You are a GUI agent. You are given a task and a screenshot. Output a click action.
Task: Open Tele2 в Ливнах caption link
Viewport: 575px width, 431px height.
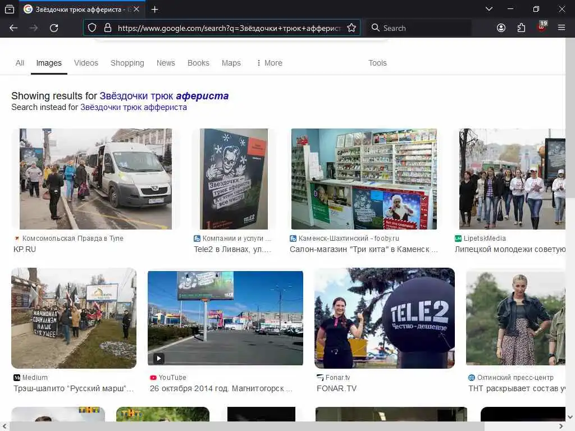click(232, 249)
